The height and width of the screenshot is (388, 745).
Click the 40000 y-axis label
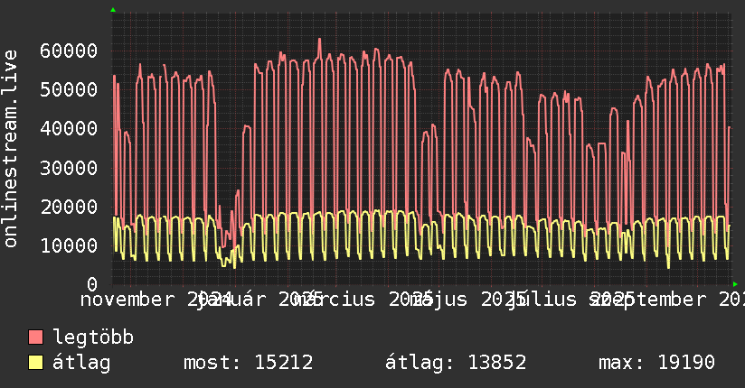(x=69, y=128)
